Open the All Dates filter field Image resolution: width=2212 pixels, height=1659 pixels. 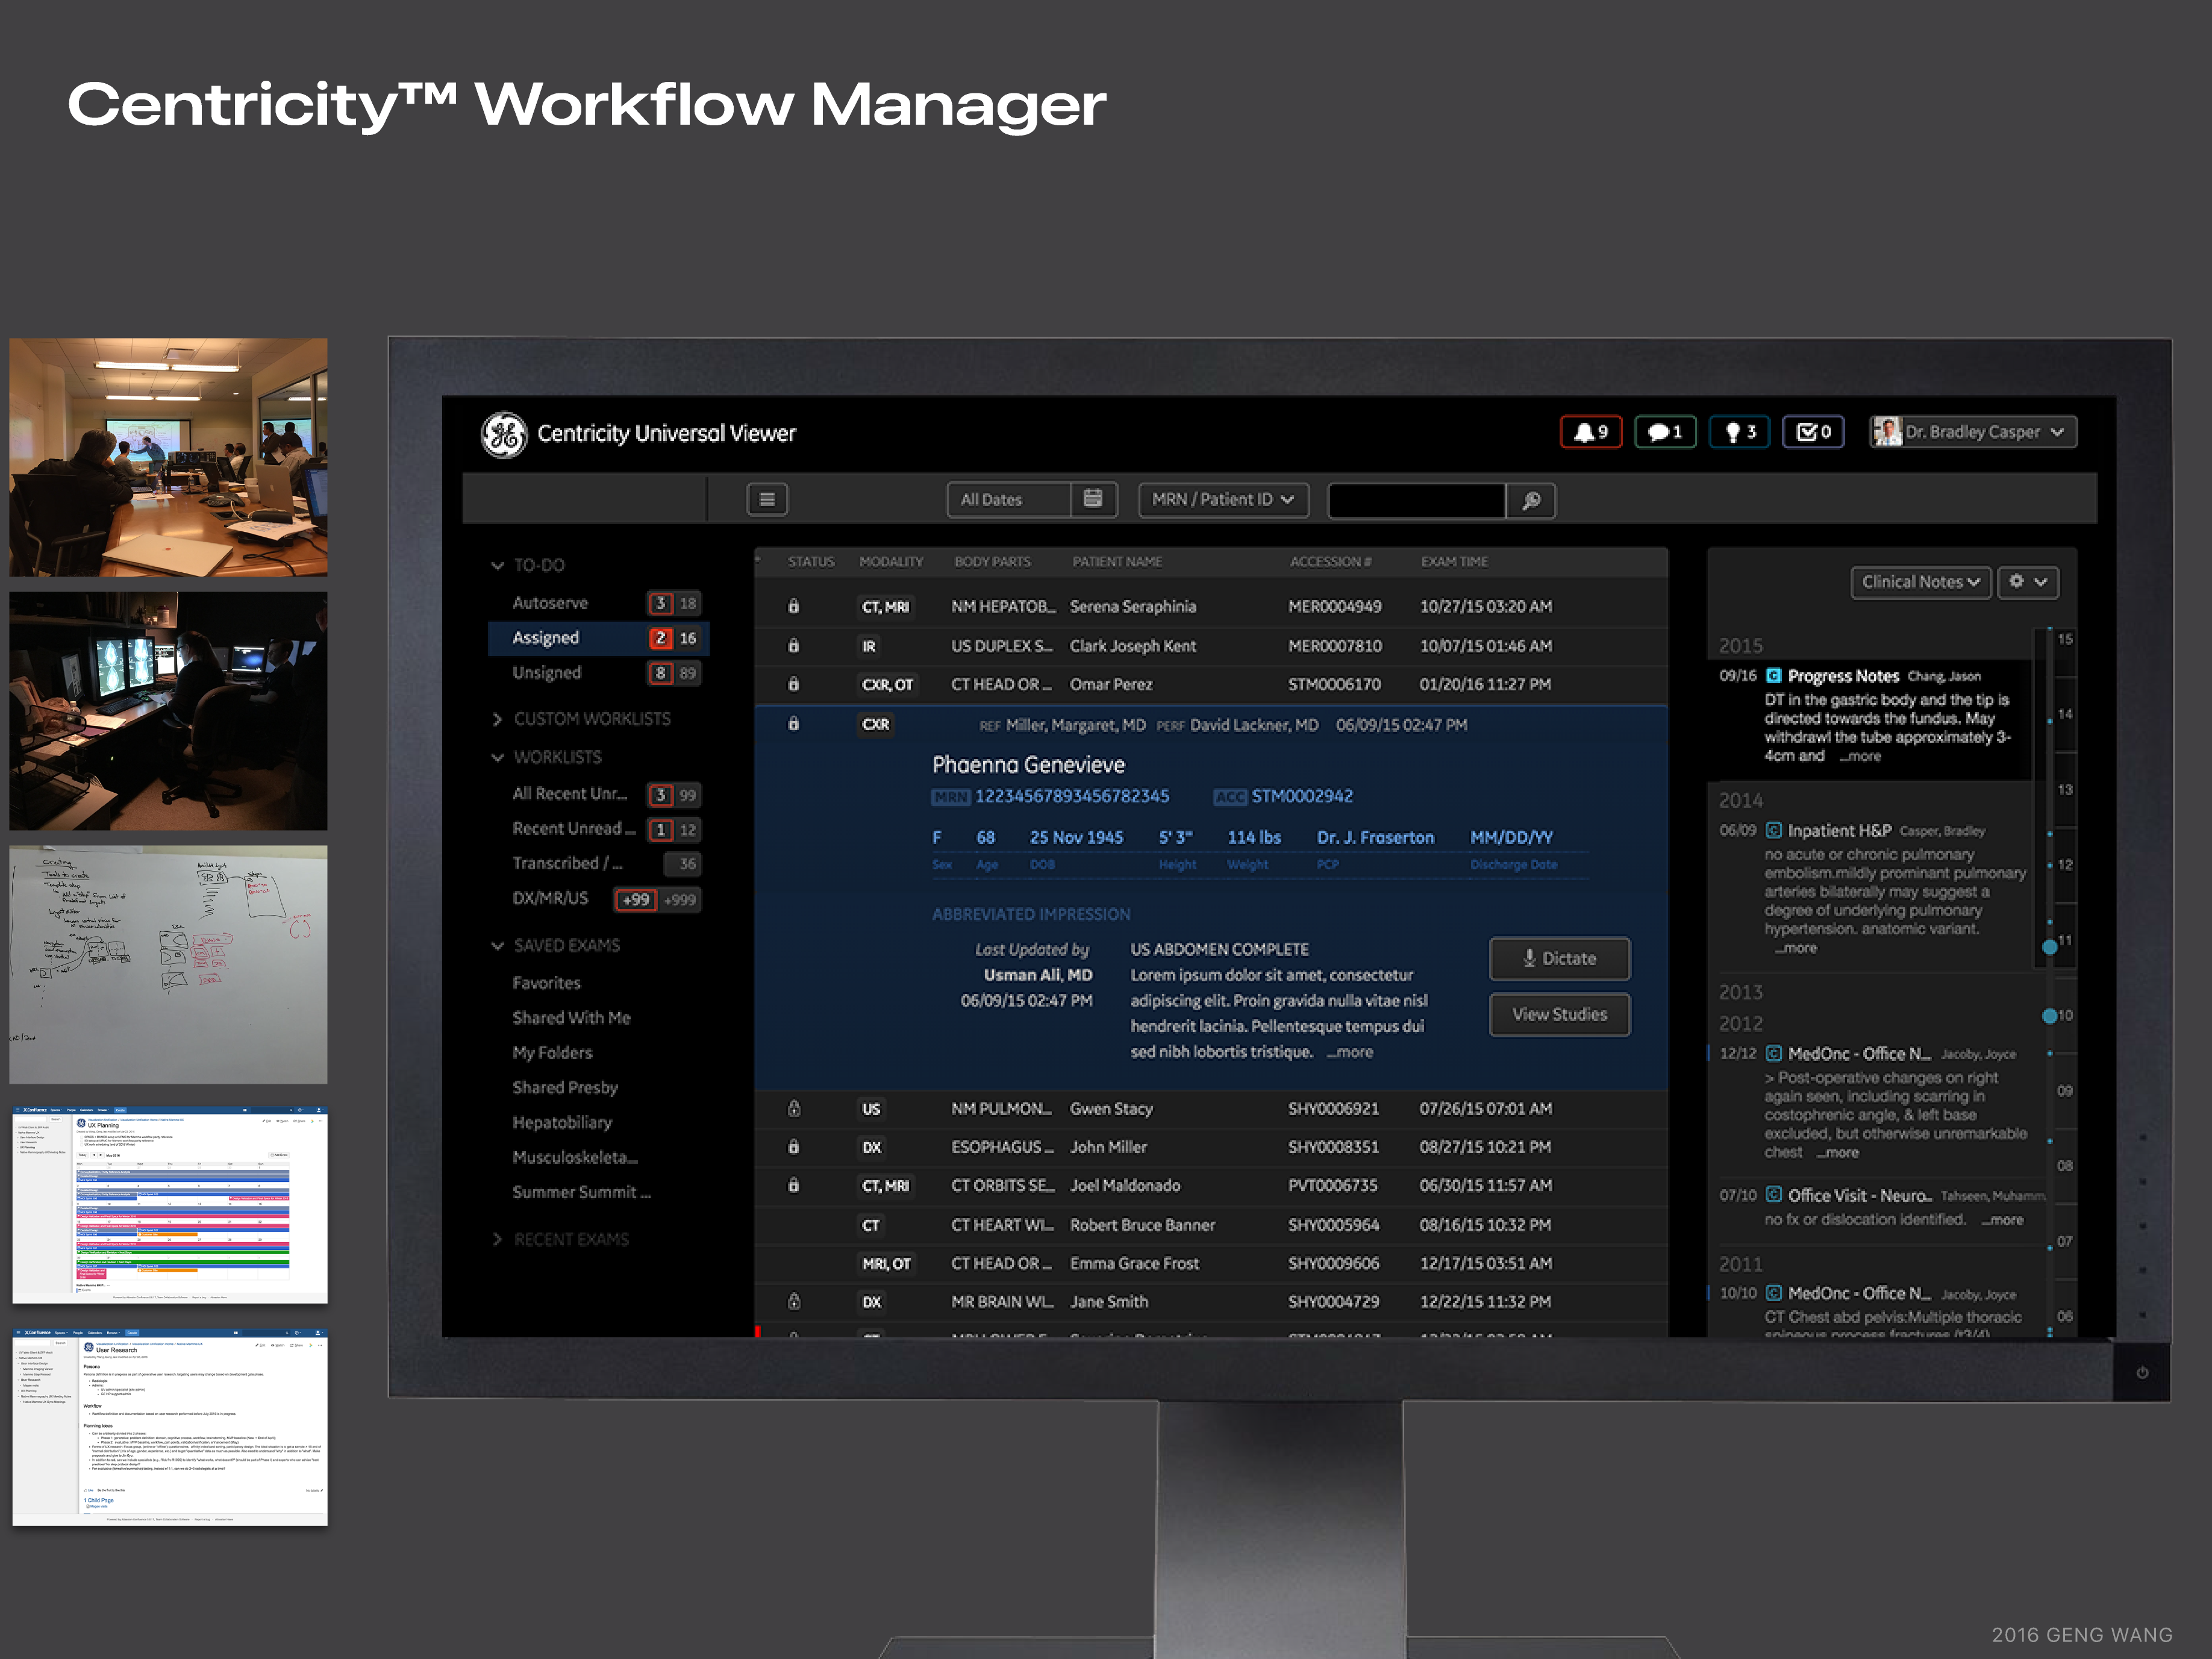(x=1009, y=499)
